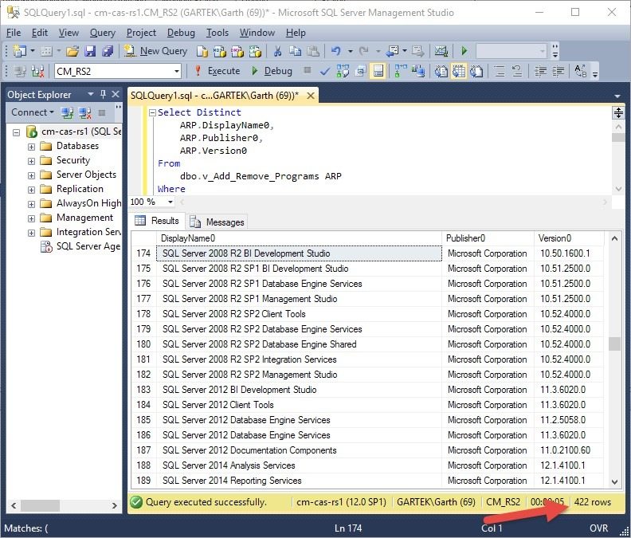Open file with the folder icon
This screenshot has height=538, width=631.
click(72, 51)
